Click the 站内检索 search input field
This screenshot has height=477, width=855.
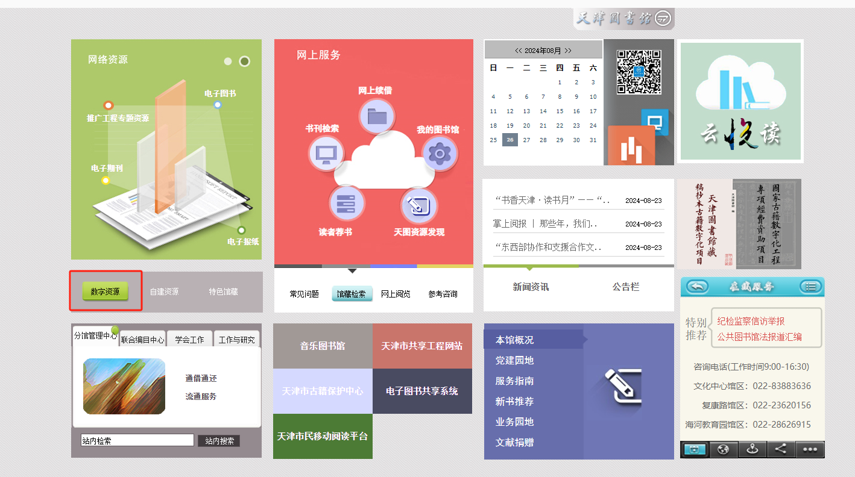pyautogui.click(x=137, y=440)
